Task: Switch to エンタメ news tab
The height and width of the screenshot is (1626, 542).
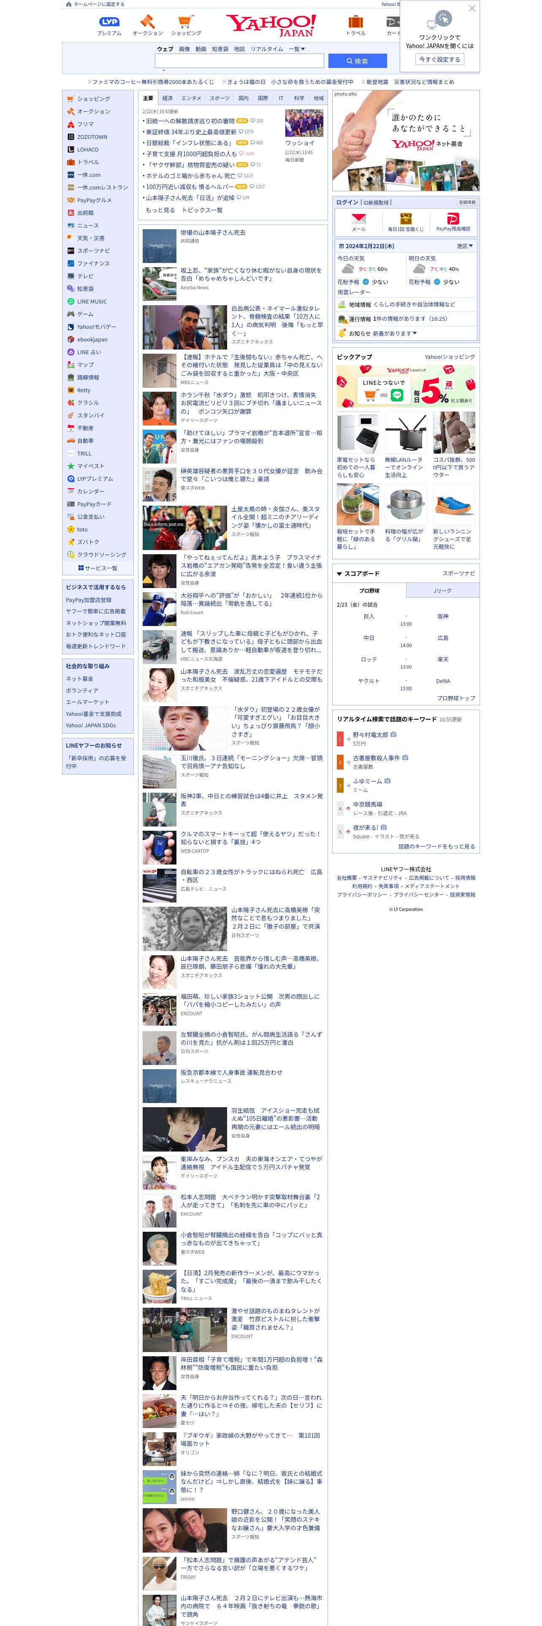Action: [191, 98]
